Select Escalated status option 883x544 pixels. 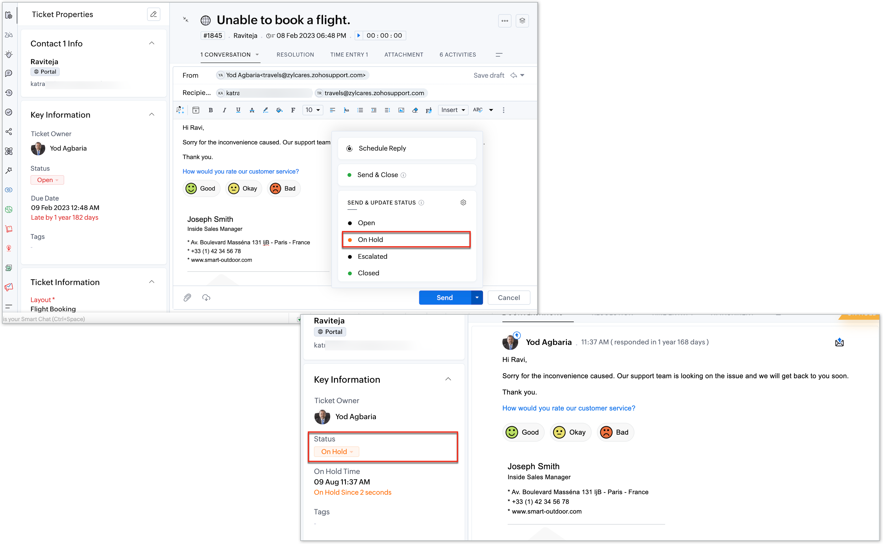(x=372, y=257)
